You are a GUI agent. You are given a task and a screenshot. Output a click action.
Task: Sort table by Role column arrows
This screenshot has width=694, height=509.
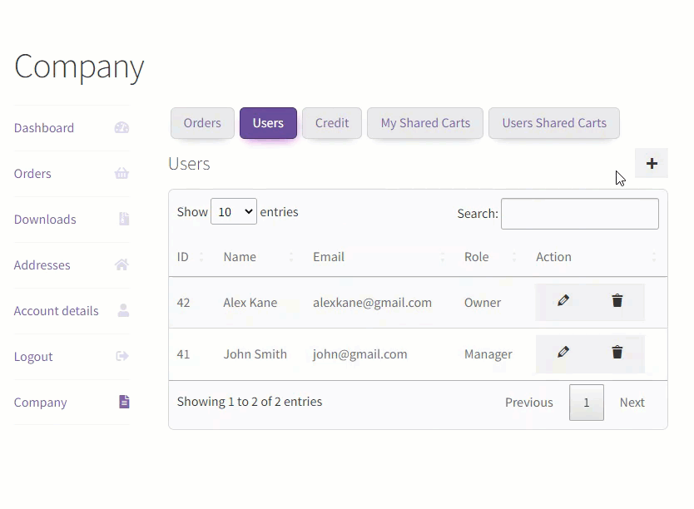click(x=514, y=257)
